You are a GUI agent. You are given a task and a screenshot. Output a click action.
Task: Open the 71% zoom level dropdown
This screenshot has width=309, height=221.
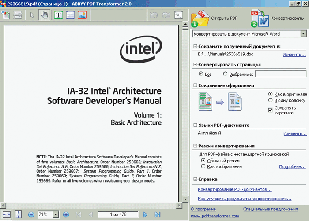56,214
